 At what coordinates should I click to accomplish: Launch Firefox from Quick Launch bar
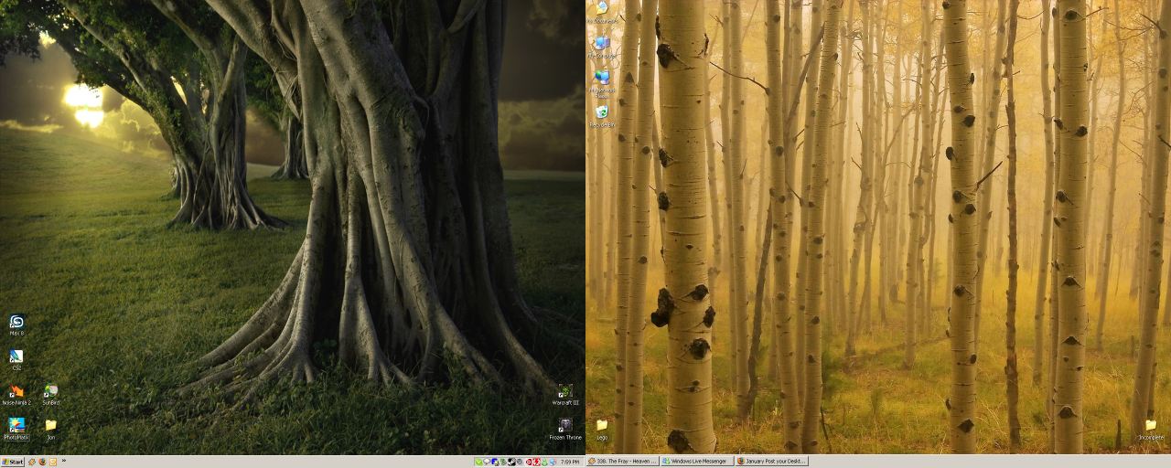click(x=42, y=462)
